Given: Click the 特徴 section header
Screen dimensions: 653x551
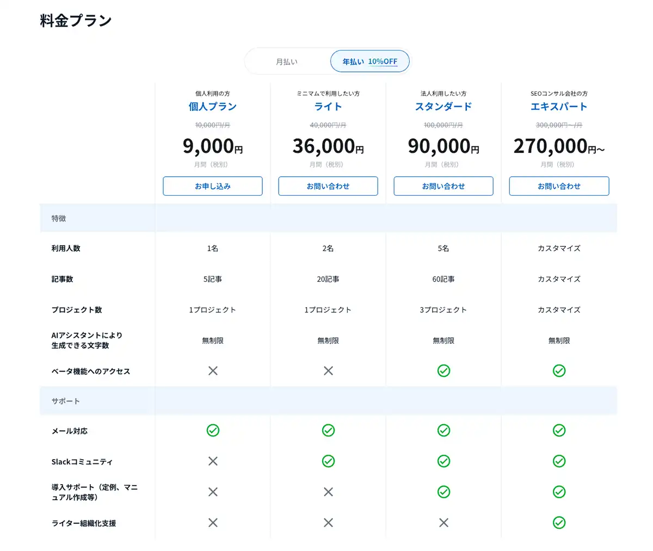Looking at the screenshot, I should point(59,218).
